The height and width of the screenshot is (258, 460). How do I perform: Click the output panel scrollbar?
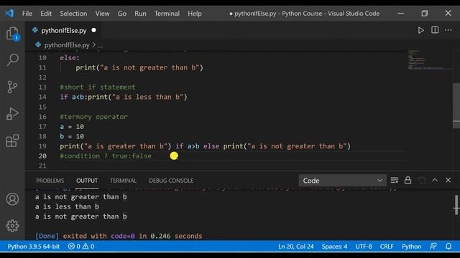456,205
